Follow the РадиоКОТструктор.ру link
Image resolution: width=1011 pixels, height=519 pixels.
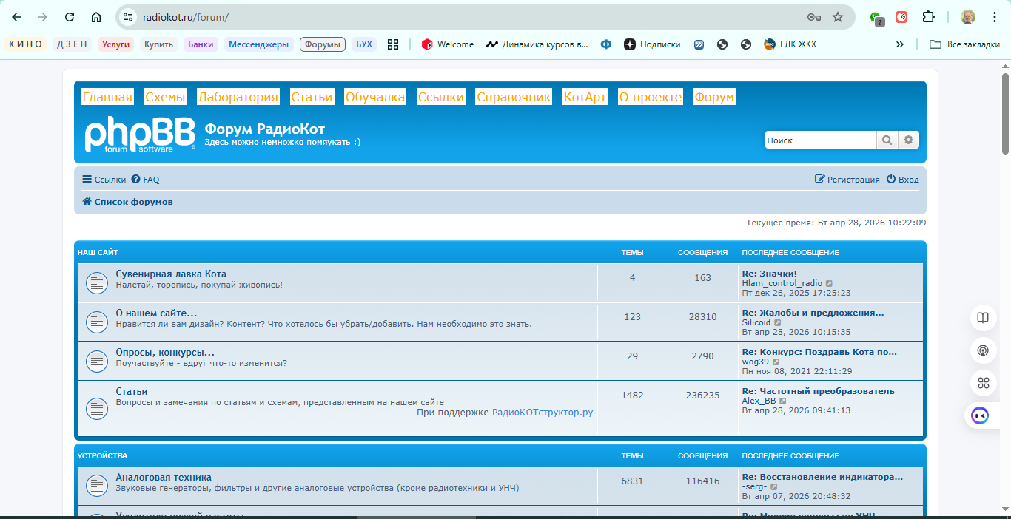tap(543, 413)
